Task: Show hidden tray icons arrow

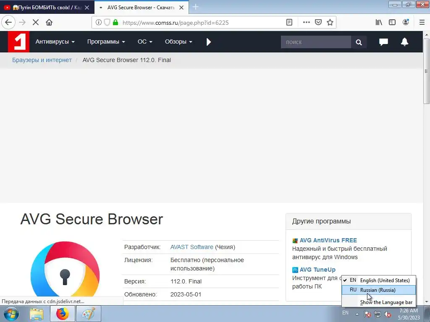Action: tap(357, 314)
